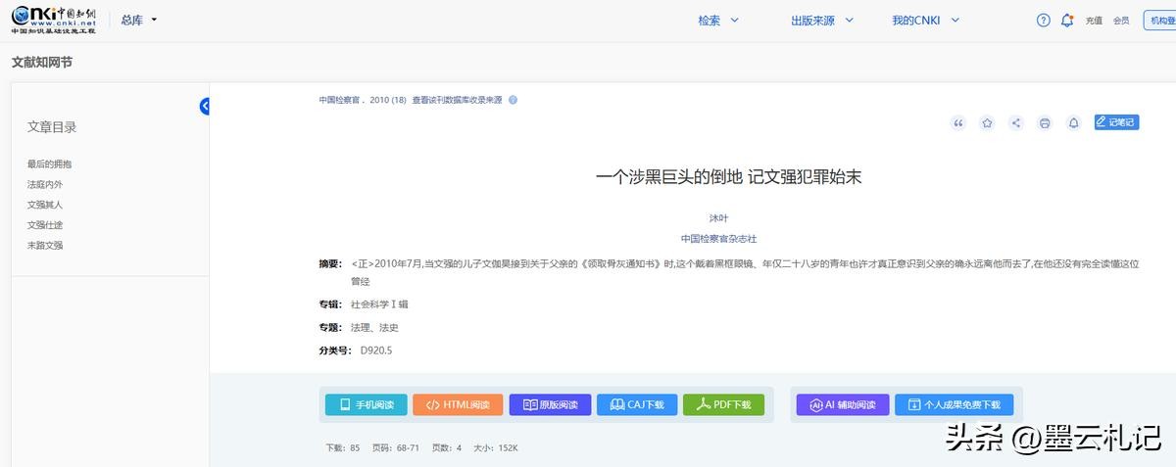The height and width of the screenshot is (467, 1176).
Task: Click the PDF下载 button
Action: (x=723, y=404)
